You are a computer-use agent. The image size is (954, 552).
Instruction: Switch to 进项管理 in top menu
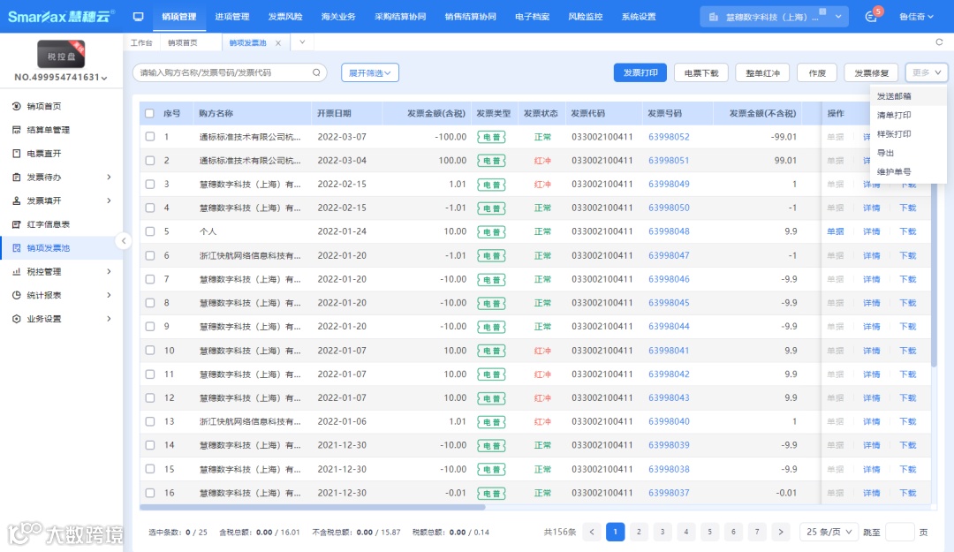(231, 17)
